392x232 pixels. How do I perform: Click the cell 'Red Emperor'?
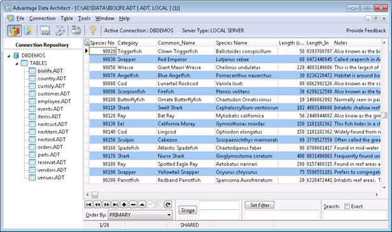pos(186,60)
